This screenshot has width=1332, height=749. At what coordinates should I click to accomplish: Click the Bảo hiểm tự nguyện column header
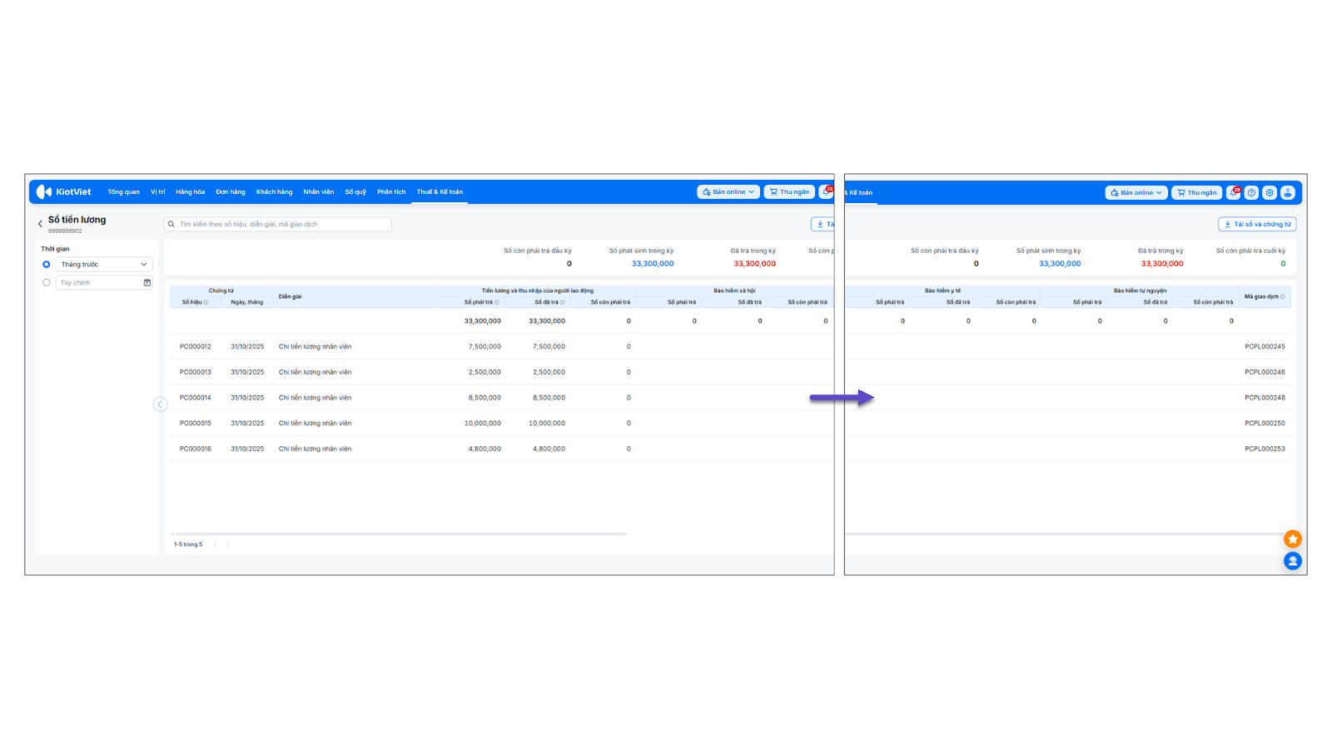pos(1140,290)
